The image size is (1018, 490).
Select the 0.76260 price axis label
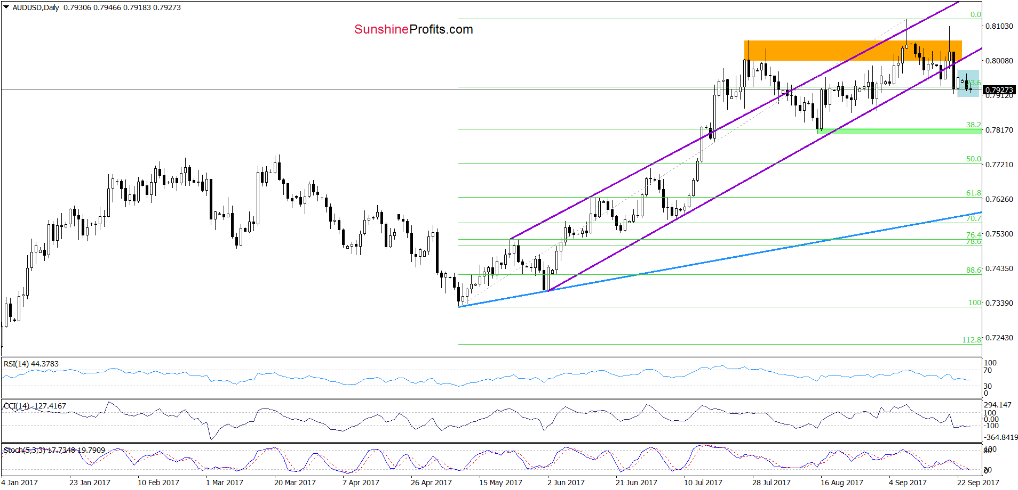coord(999,199)
